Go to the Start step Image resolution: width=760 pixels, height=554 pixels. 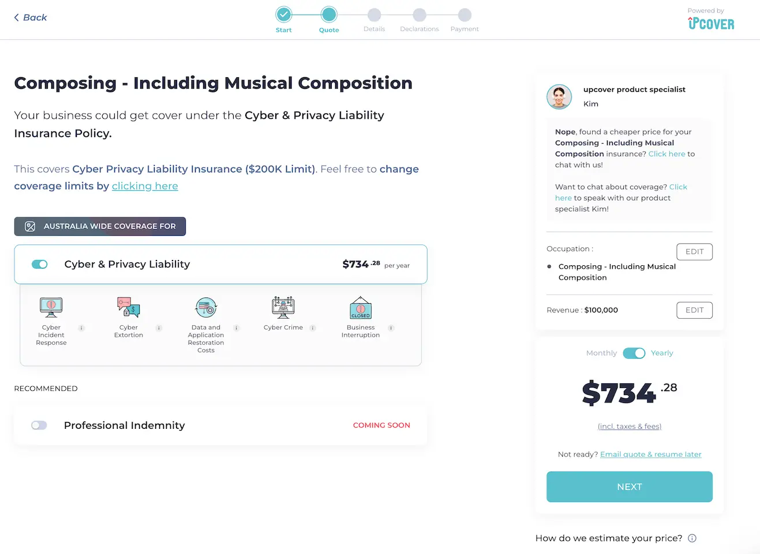[x=283, y=14]
